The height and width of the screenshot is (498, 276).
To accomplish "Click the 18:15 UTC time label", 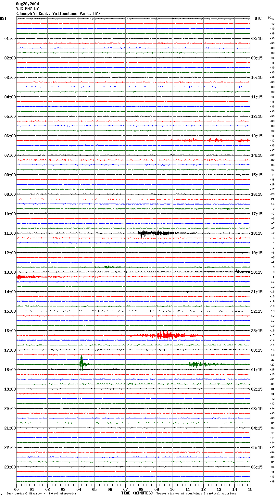I will coord(257,233).
